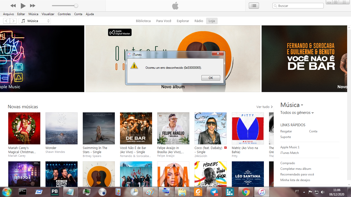Click the vertical scrollbar on right edge
The image size is (351, 197).
coord(349,106)
